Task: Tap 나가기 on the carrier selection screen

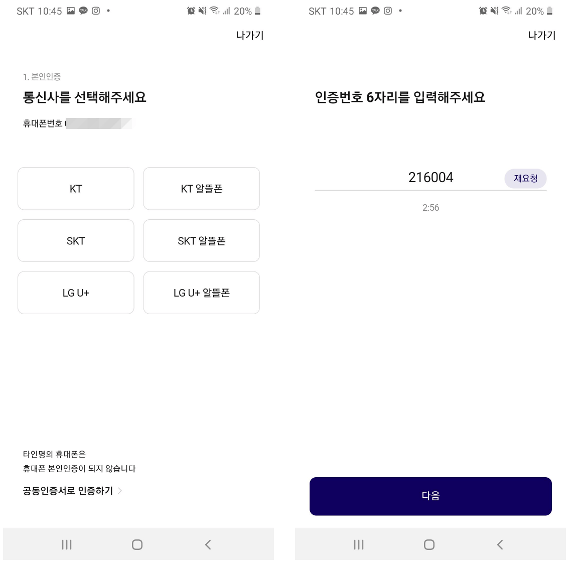Action: coord(249,35)
